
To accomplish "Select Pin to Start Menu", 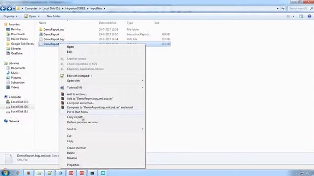I will [x=78, y=112].
